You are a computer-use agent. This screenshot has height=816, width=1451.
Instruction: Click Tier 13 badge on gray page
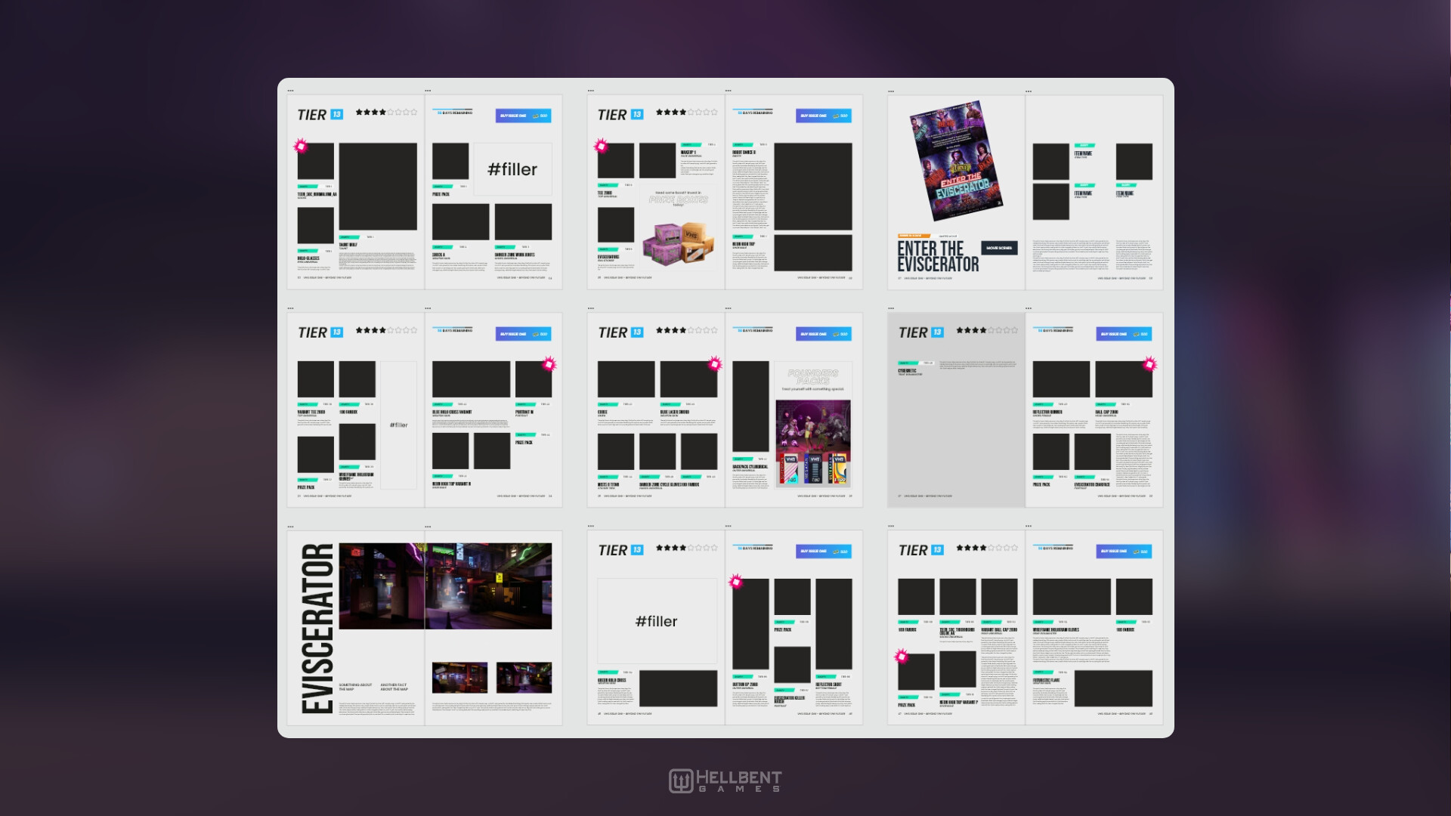point(937,332)
